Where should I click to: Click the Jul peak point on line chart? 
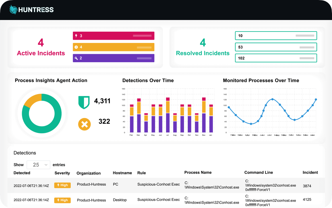[x=272, y=99]
